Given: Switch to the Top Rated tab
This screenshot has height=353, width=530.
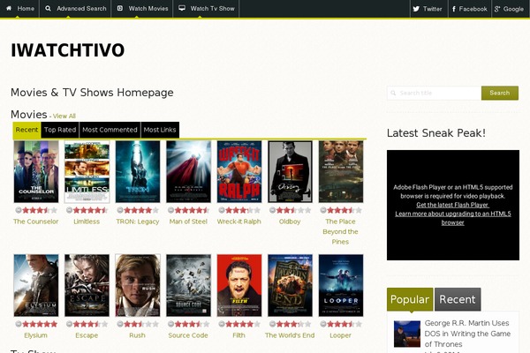Looking at the screenshot, I should pos(60,130).
